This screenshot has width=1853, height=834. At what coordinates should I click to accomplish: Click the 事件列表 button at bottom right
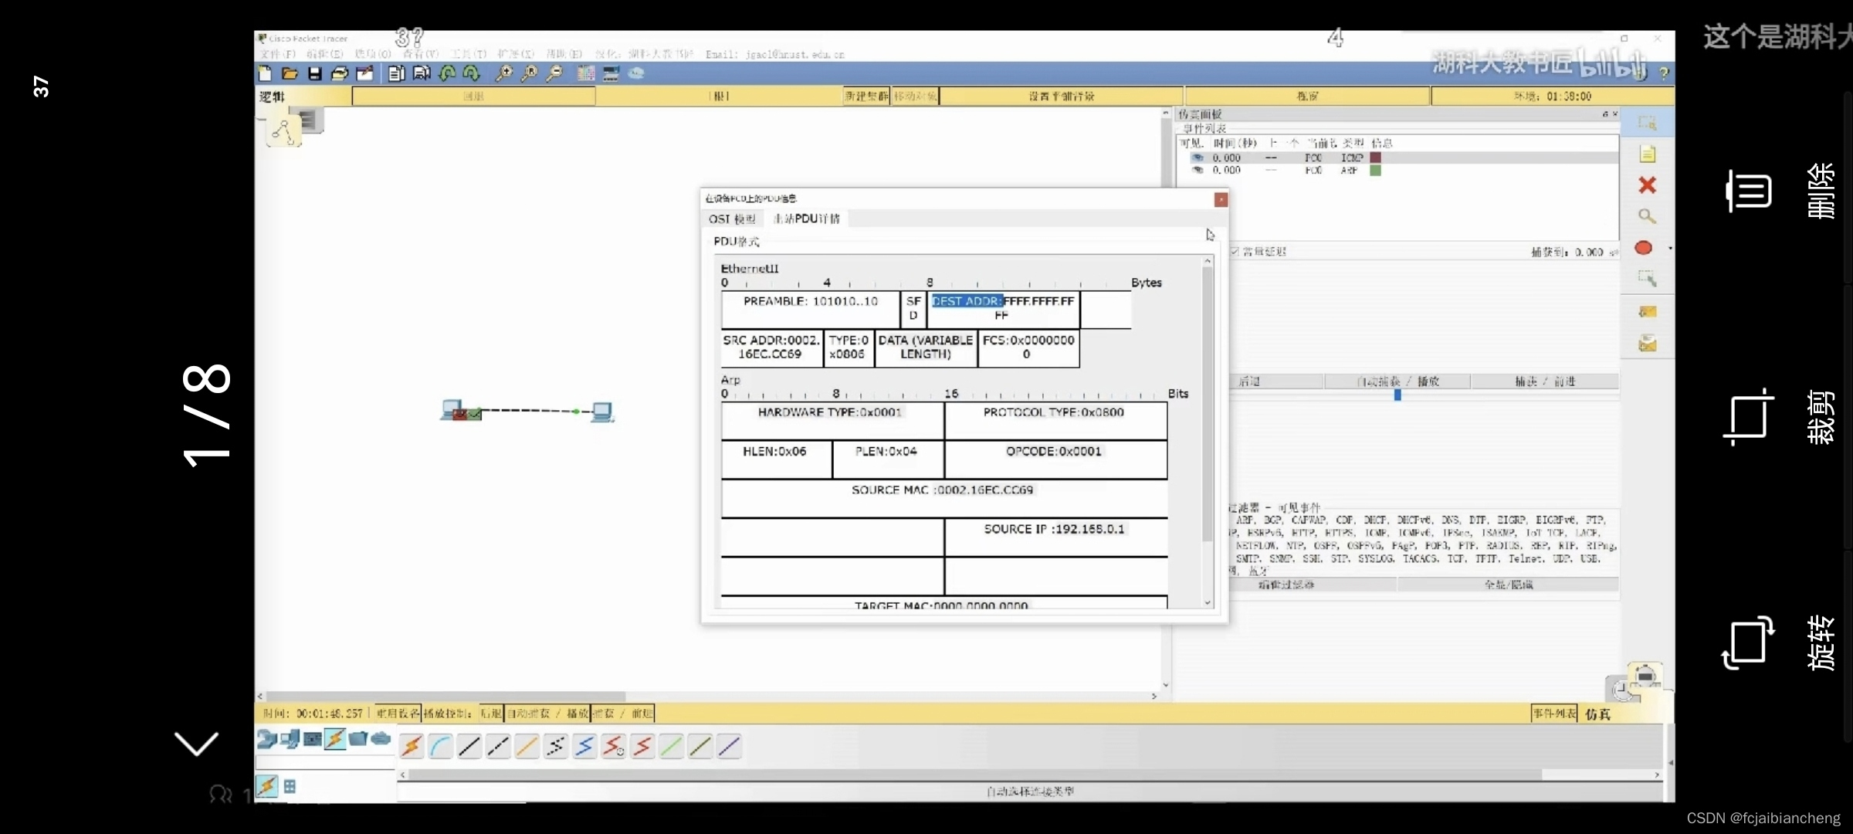(x=1554, y=714)
